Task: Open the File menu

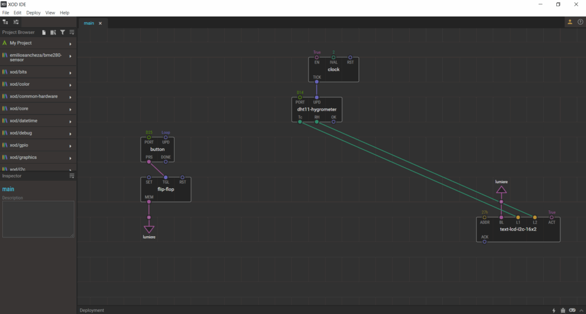Action: [6, 13]
